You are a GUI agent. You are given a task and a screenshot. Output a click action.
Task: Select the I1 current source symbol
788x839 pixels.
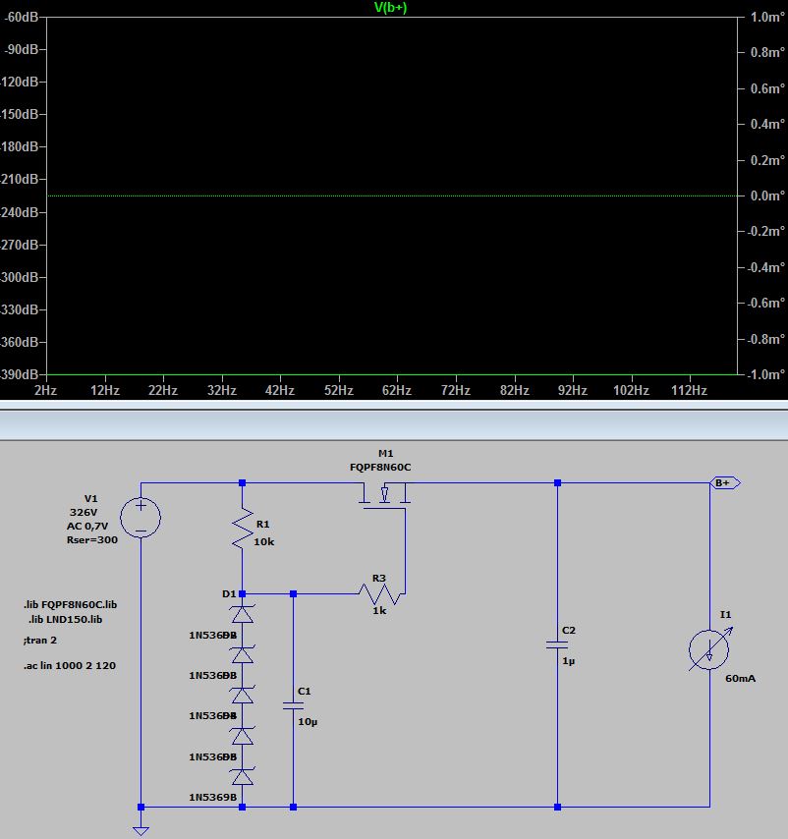coord(709,649)
